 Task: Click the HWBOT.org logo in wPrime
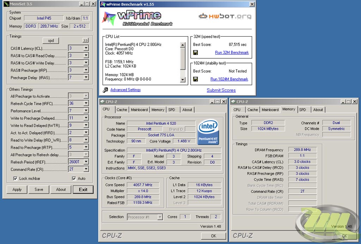pyautogui.click(x=225, y=16)
